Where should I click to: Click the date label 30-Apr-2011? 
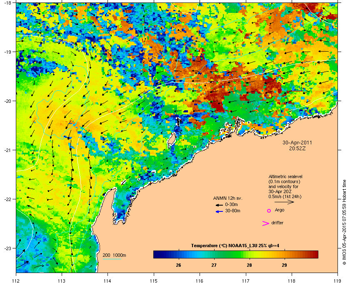tap(297, 142)
